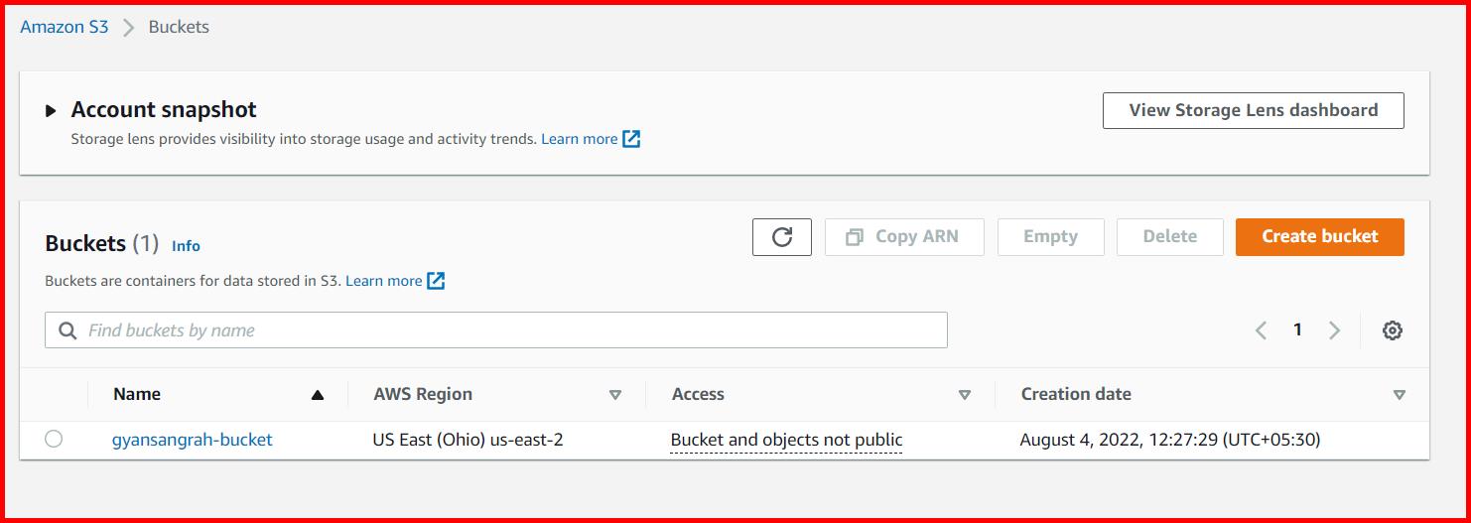Click the Create bucket button
This screenshot has height=523, width=1471.
[x=1320, y=237]
